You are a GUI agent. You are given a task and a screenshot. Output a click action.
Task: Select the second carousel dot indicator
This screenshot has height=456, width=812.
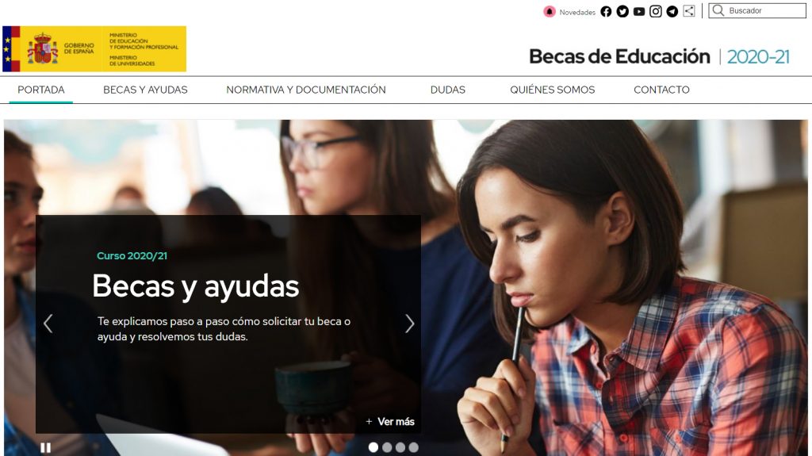(387, 447)
